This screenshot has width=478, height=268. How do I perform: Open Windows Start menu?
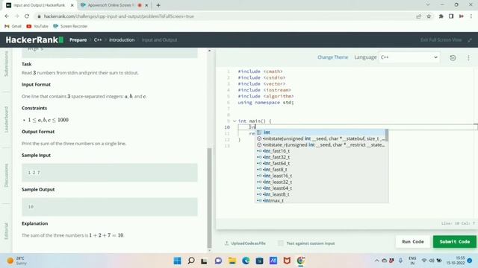(x=177, y=261)
